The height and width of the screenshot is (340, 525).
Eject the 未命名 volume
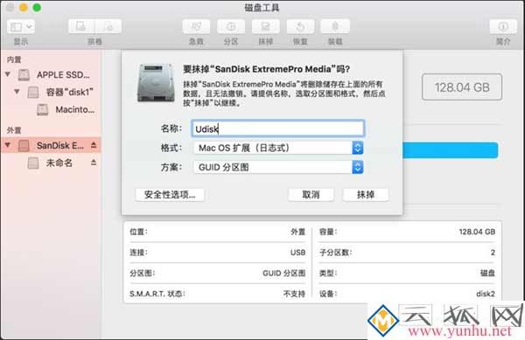click(94, 163)
